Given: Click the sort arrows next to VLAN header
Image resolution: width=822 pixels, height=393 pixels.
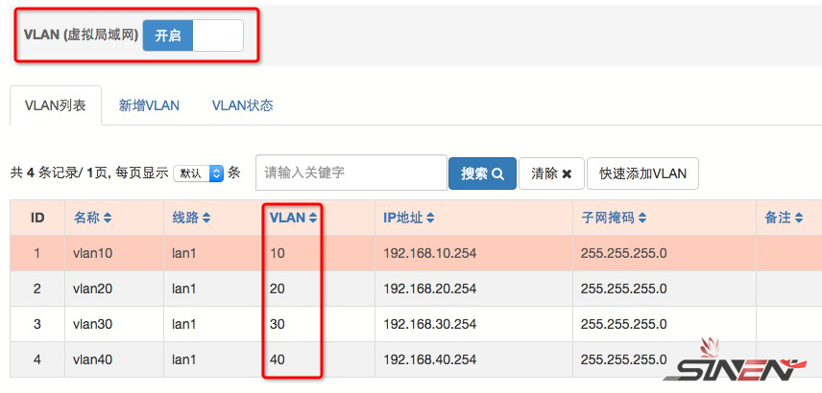Looking at the screenshot, I should [x=313, y=219].
